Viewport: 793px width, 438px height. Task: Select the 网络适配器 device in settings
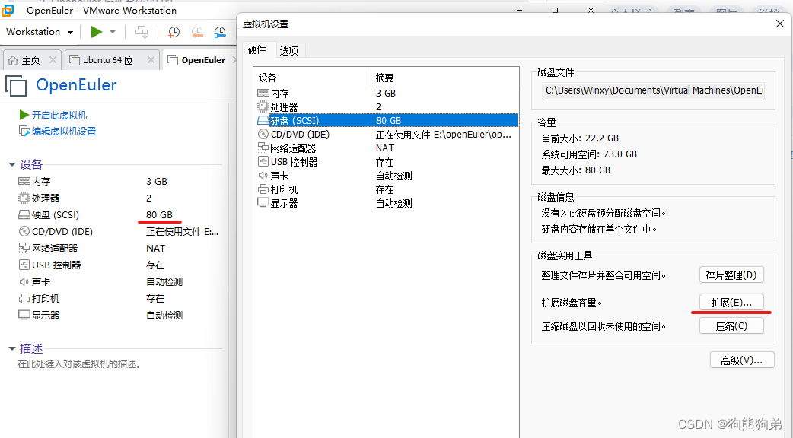[297, 148]
